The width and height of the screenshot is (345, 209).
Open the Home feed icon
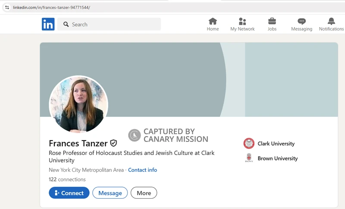[213, 22]
